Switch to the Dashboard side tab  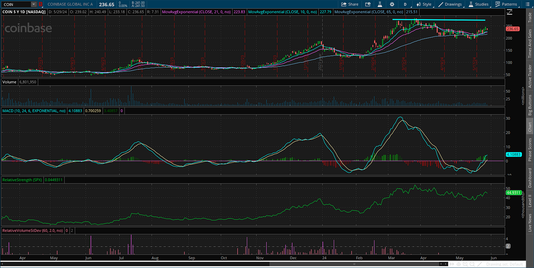[x=530, y=178]
